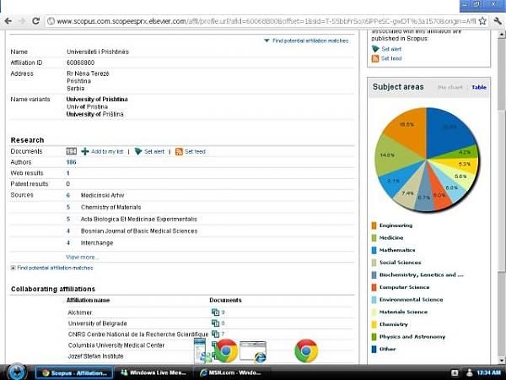The width and height of the screenshot is (506, 380).
Task: Click Mathematics legend color swatch
Action: pyautogui.click(x=374, y=250)
